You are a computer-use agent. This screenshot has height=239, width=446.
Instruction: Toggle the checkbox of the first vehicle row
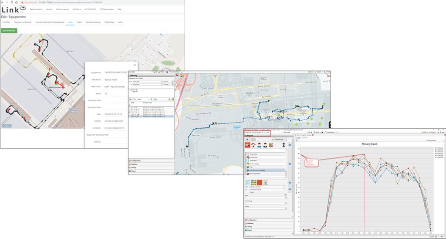coord(129,108)
